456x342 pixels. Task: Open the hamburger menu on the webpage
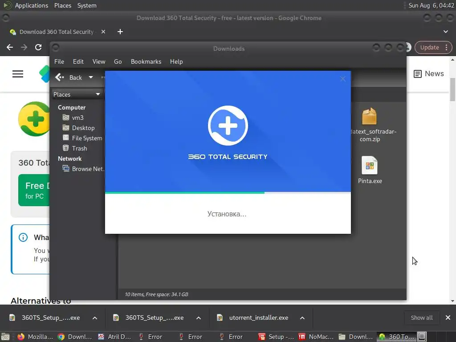click(18, 74)
